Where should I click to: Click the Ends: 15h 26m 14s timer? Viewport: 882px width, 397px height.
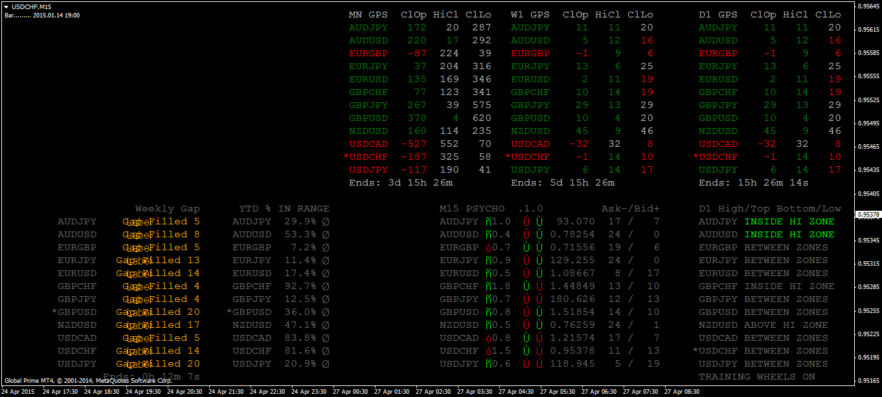click(754, 182)
